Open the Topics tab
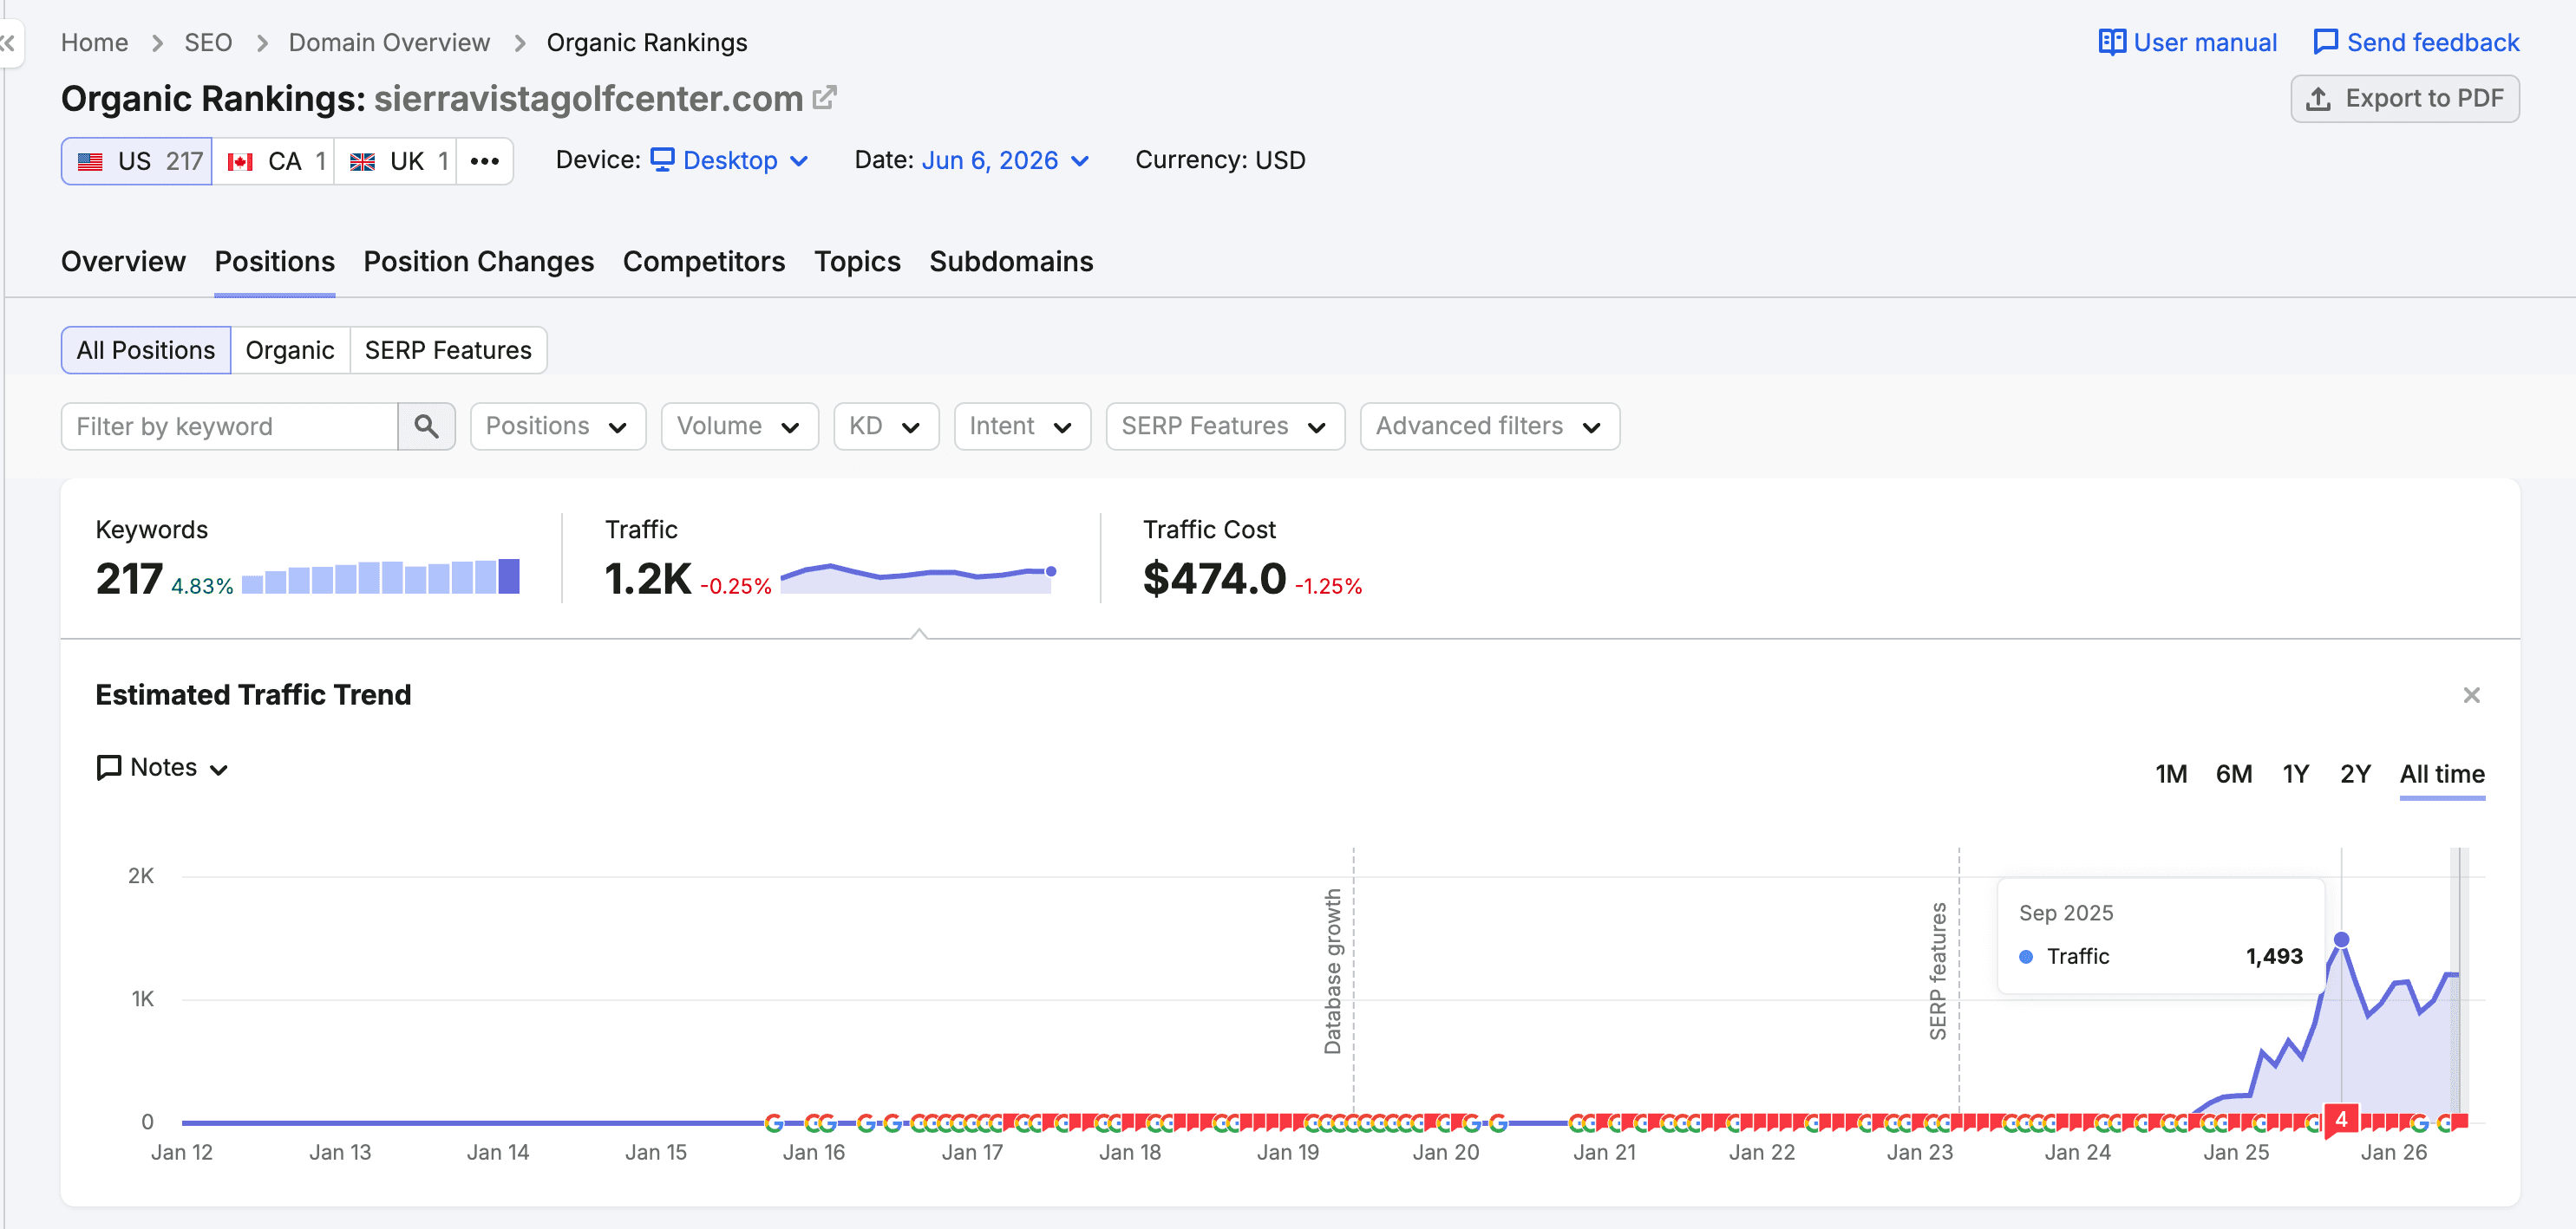 tap(857, 262)
